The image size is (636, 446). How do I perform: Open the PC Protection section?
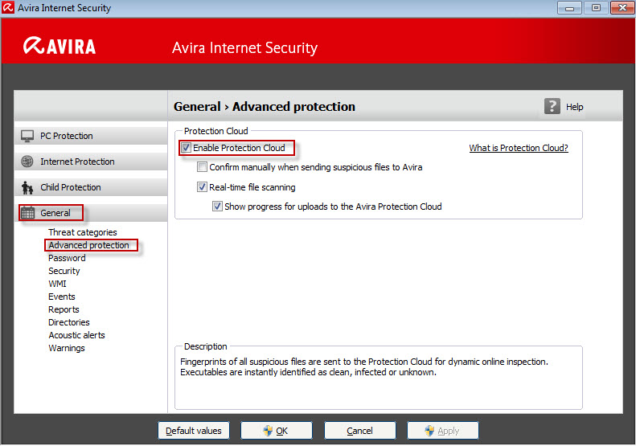[x=92, y=136]
